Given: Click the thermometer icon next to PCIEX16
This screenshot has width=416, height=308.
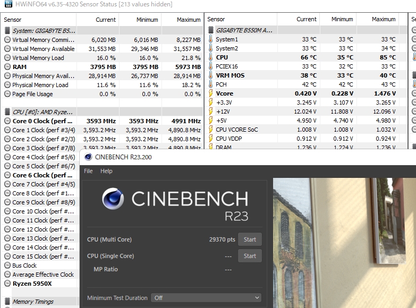Looking at the screenshot, I should (x=210, y=66).
